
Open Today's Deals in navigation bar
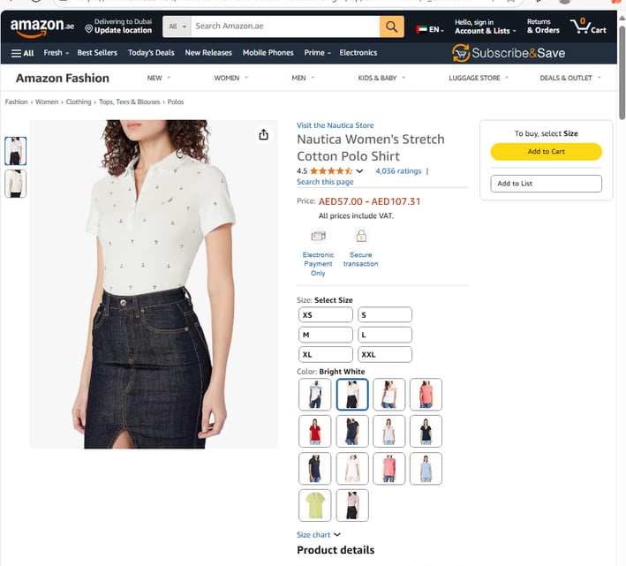point(151,53)
